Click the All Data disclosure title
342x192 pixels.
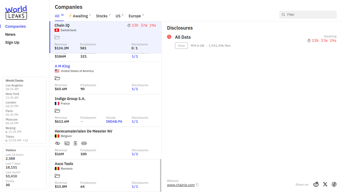[183, 37]
